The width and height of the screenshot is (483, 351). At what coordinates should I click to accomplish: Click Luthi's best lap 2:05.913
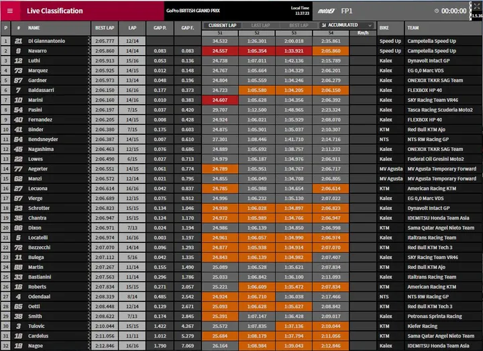(x=105, y=60)
